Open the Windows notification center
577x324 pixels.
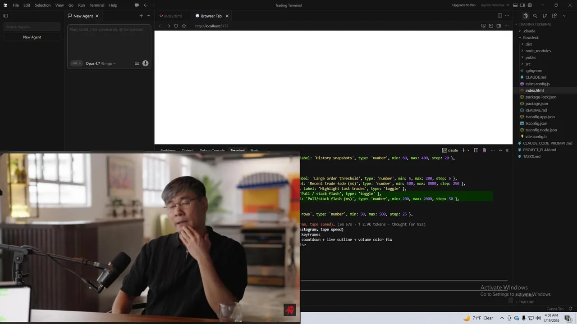568,318
